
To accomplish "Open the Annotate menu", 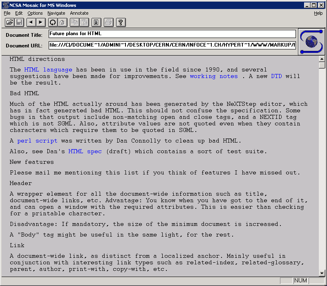I will tap(79, 13).
